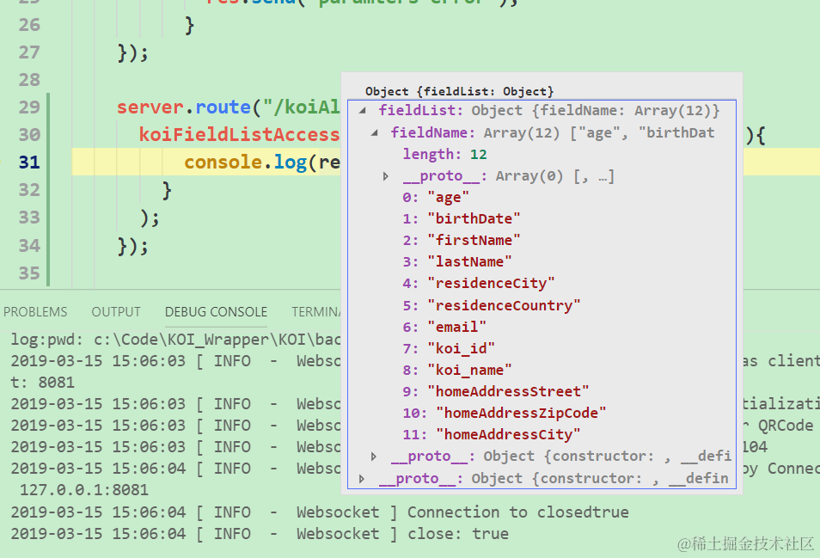Select array item 2 "firstName"

462,241
